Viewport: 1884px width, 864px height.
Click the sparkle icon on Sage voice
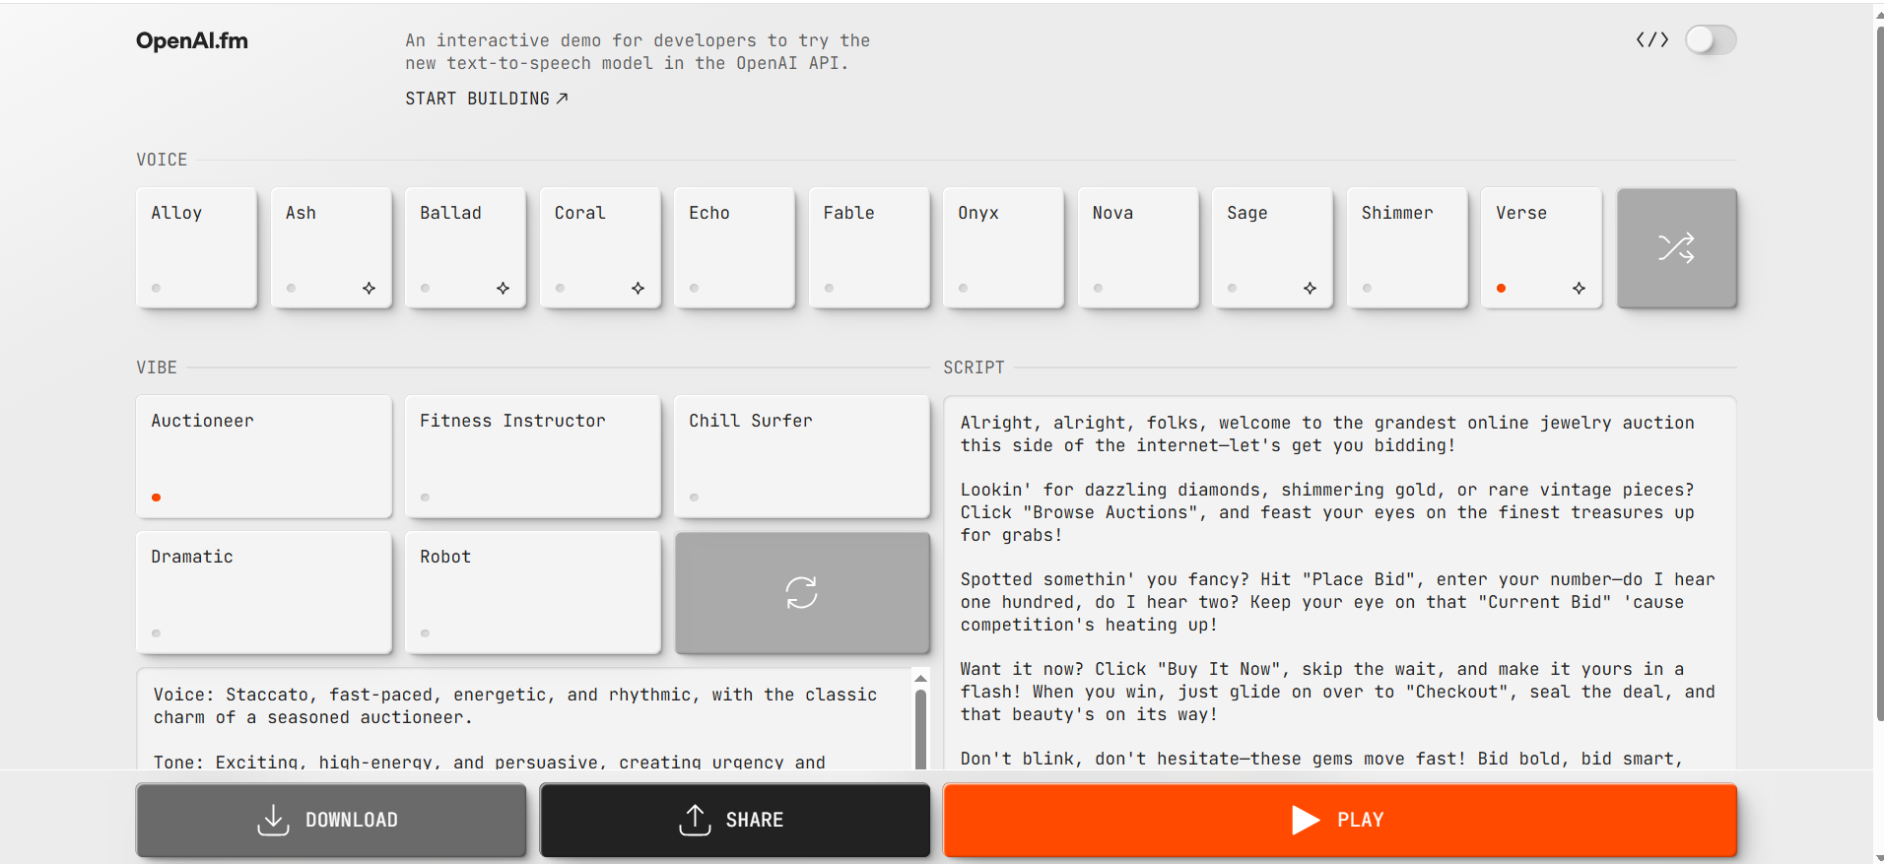point(1310,289)
